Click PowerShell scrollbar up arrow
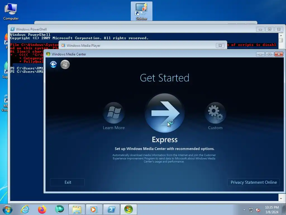 281,36
